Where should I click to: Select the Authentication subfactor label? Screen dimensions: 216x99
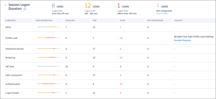click(x=13, y=84)
